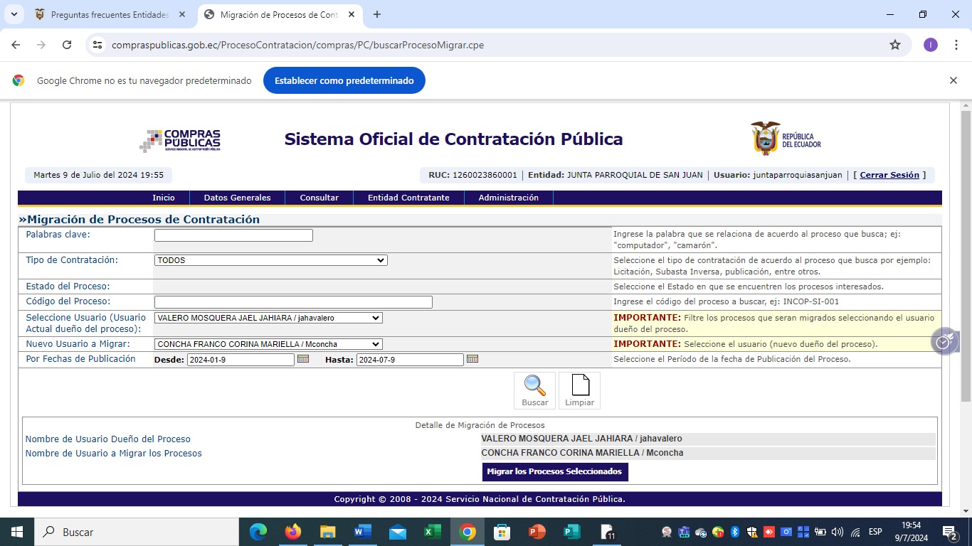
Task: Bookmark this page with star icon
Action: [895, 45]
